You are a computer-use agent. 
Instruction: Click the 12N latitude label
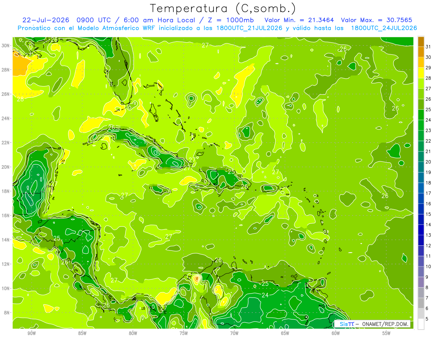6,264
